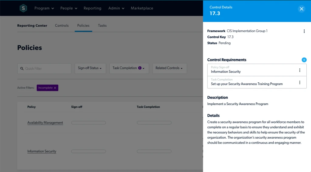Add a new control requirement
This screenshot has width=311, height=172.
[304, 60]
